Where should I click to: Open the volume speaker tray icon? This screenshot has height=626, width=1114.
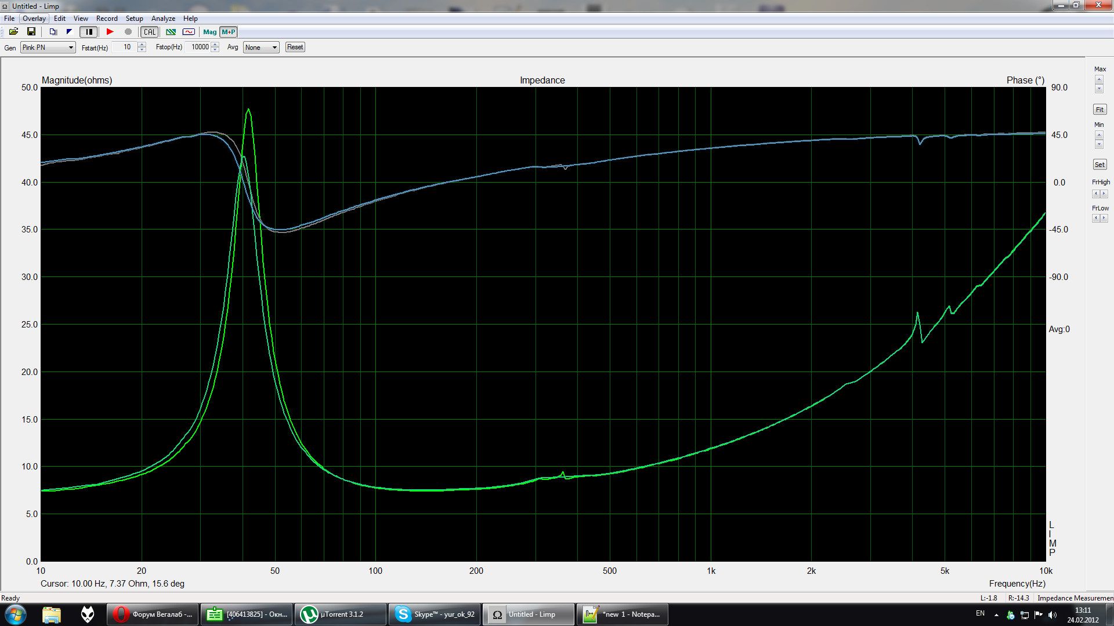pos(1052,615)
